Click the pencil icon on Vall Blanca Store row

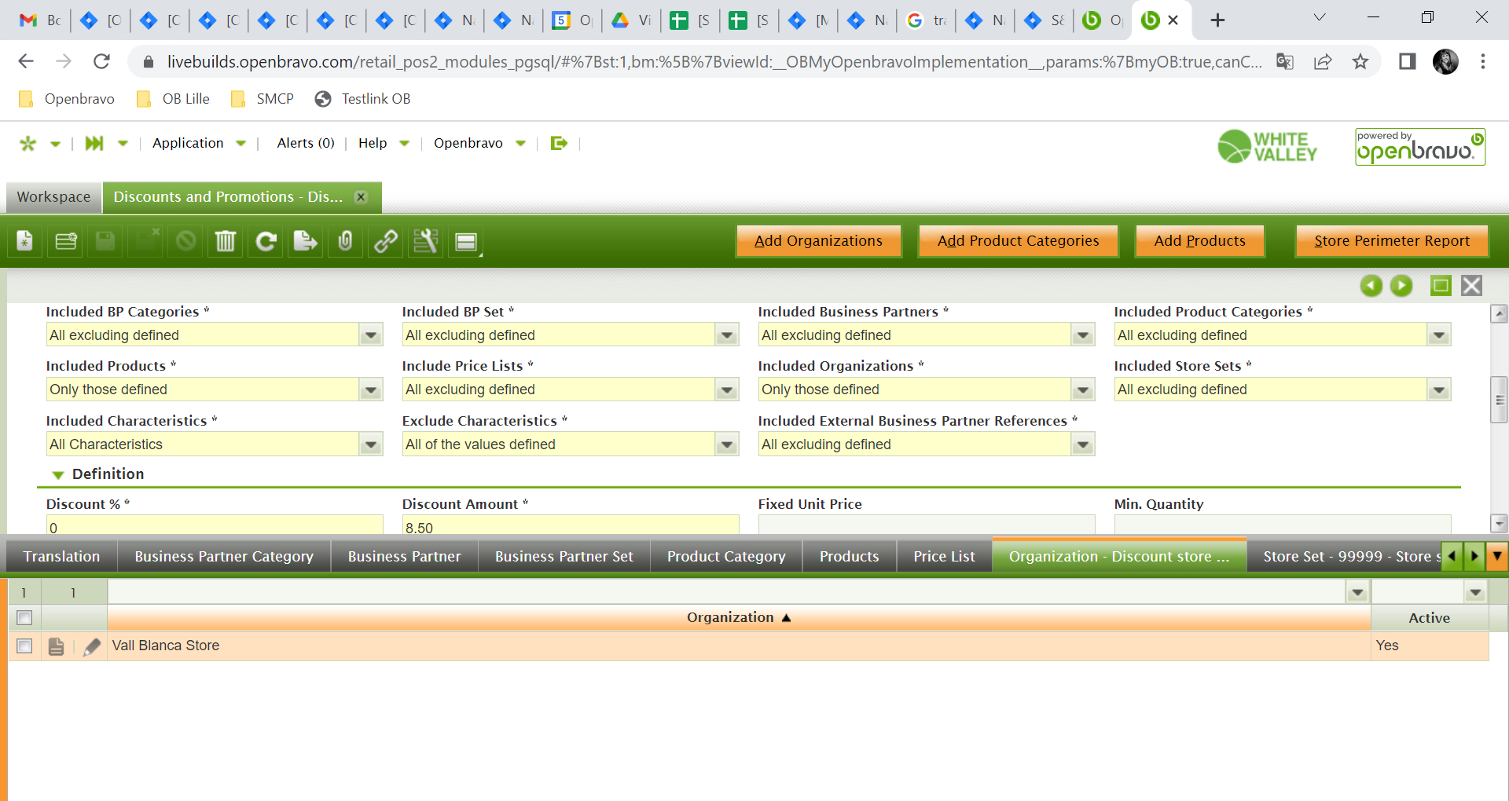coord(92,646)
